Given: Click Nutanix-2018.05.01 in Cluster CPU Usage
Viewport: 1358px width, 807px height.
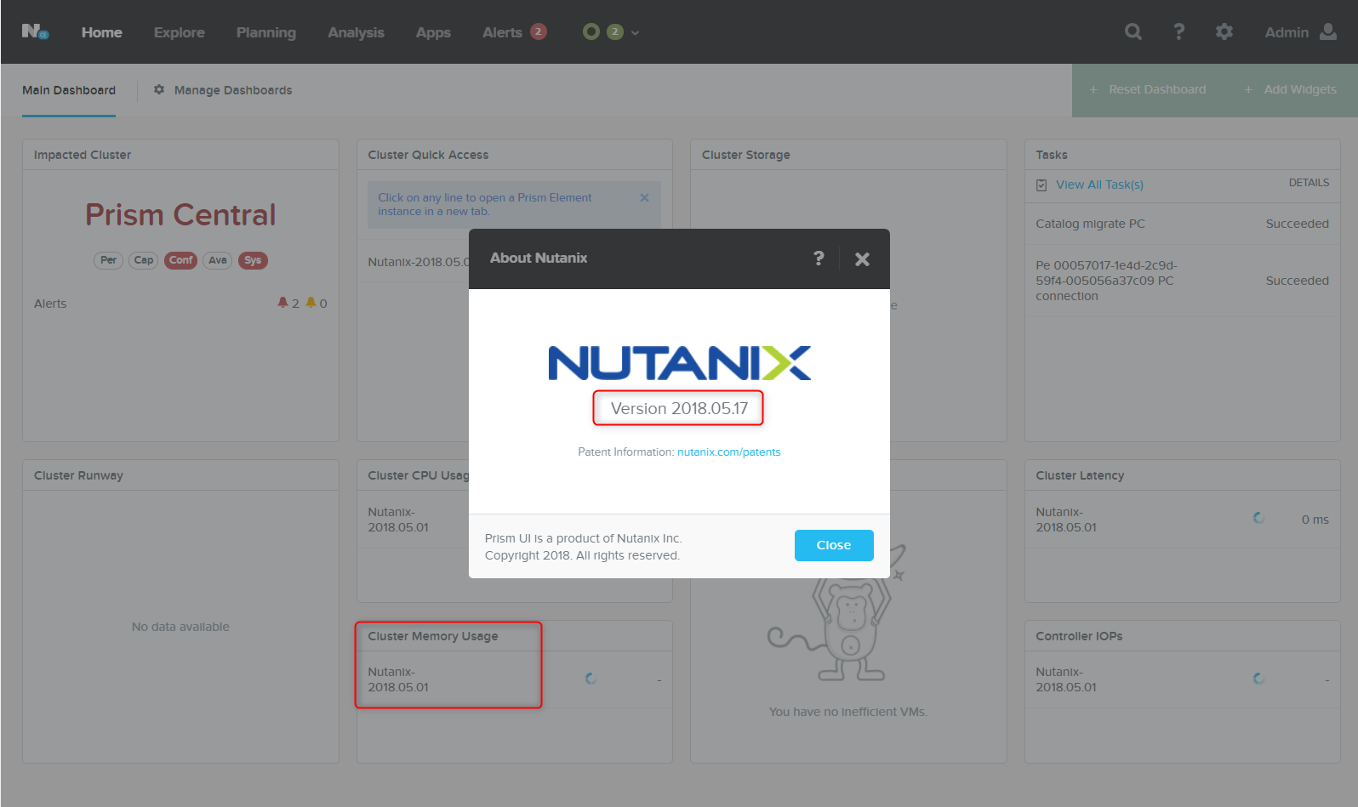Looking at the screenshot, I should point(398,520).
